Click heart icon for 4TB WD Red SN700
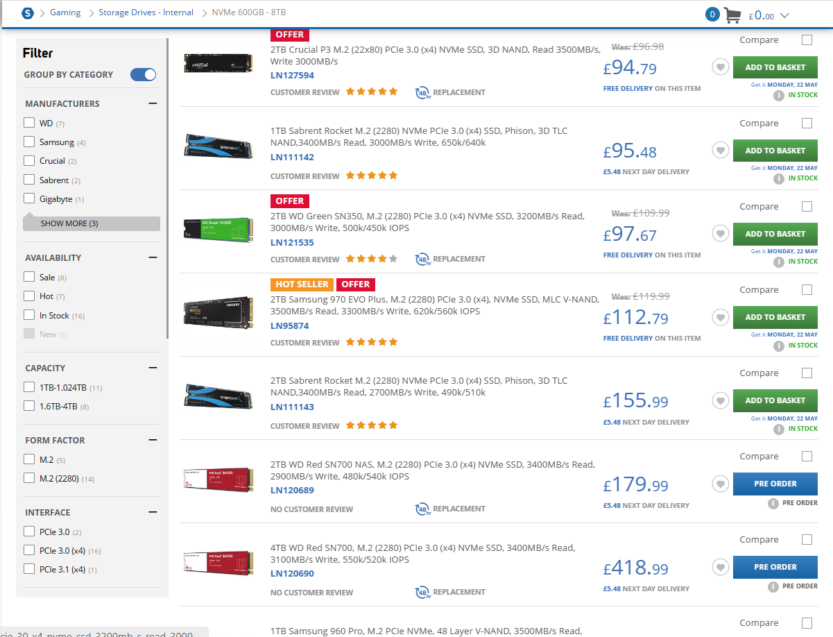Viewport: 833px width, 637px height. click(x=720, y=567)
